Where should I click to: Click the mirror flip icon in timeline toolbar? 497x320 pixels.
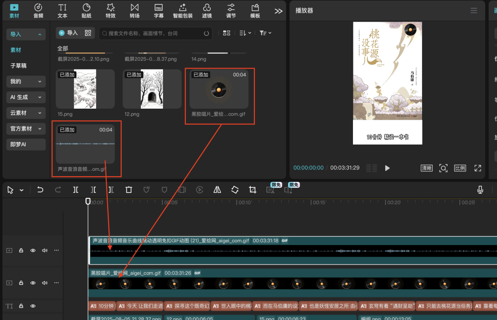coord(217,190)
